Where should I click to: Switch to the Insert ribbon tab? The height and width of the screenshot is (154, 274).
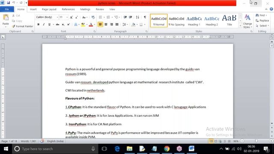click(33, 9)
